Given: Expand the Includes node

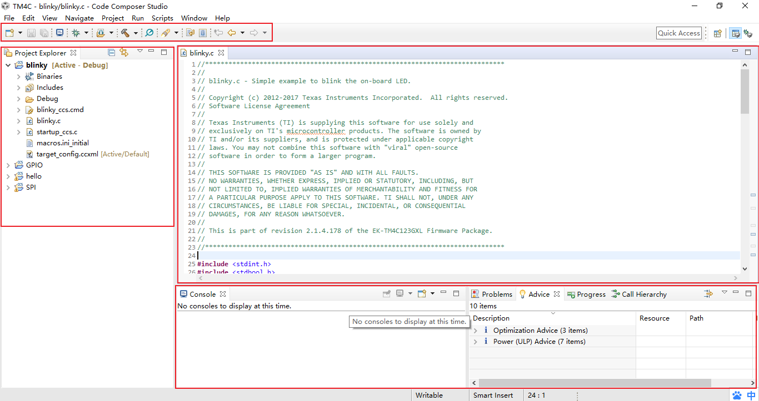Looking at the screenshot, I should click(18, 88).
